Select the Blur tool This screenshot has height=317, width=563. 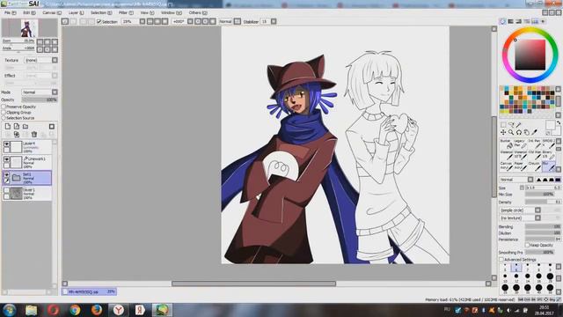[548, 166]
